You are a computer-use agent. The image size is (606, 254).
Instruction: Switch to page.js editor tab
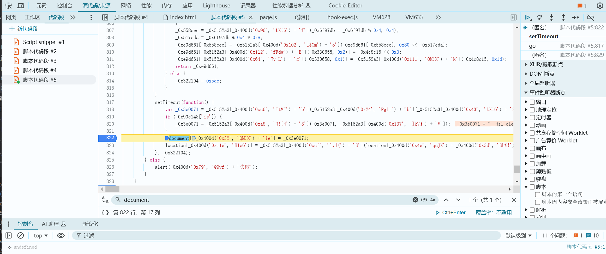268,17
